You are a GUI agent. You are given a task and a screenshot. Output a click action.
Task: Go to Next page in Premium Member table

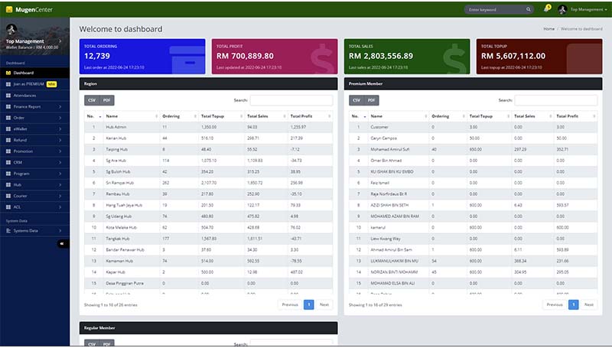[x=588, y=304]
